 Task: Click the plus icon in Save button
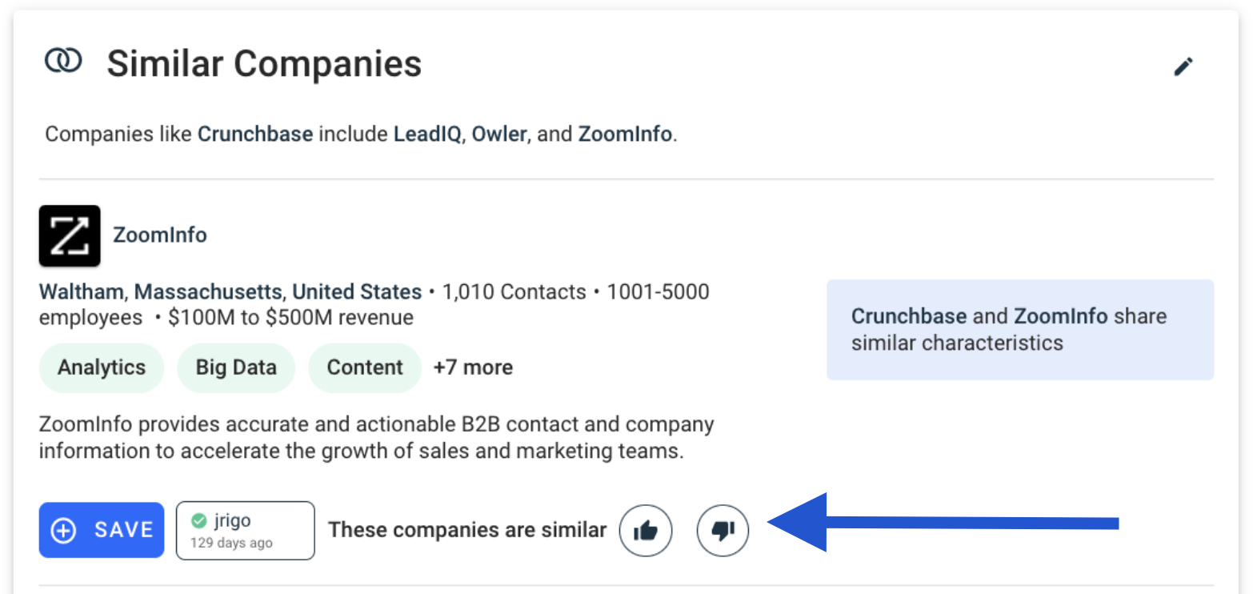(x=63, y=530)
